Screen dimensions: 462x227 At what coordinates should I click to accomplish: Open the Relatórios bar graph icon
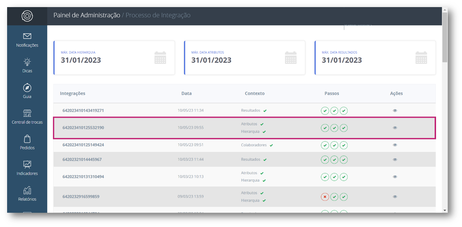pyautogui.click(x=27, y=190)
